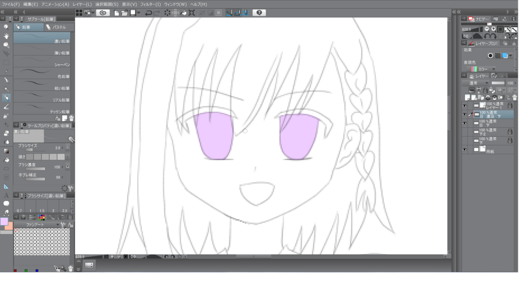Expand the hardness options plus button
The width and height of the screenshot is (519, 292).
coord(67,157)
